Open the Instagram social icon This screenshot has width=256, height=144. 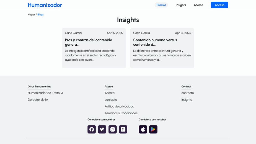point(113,129)
